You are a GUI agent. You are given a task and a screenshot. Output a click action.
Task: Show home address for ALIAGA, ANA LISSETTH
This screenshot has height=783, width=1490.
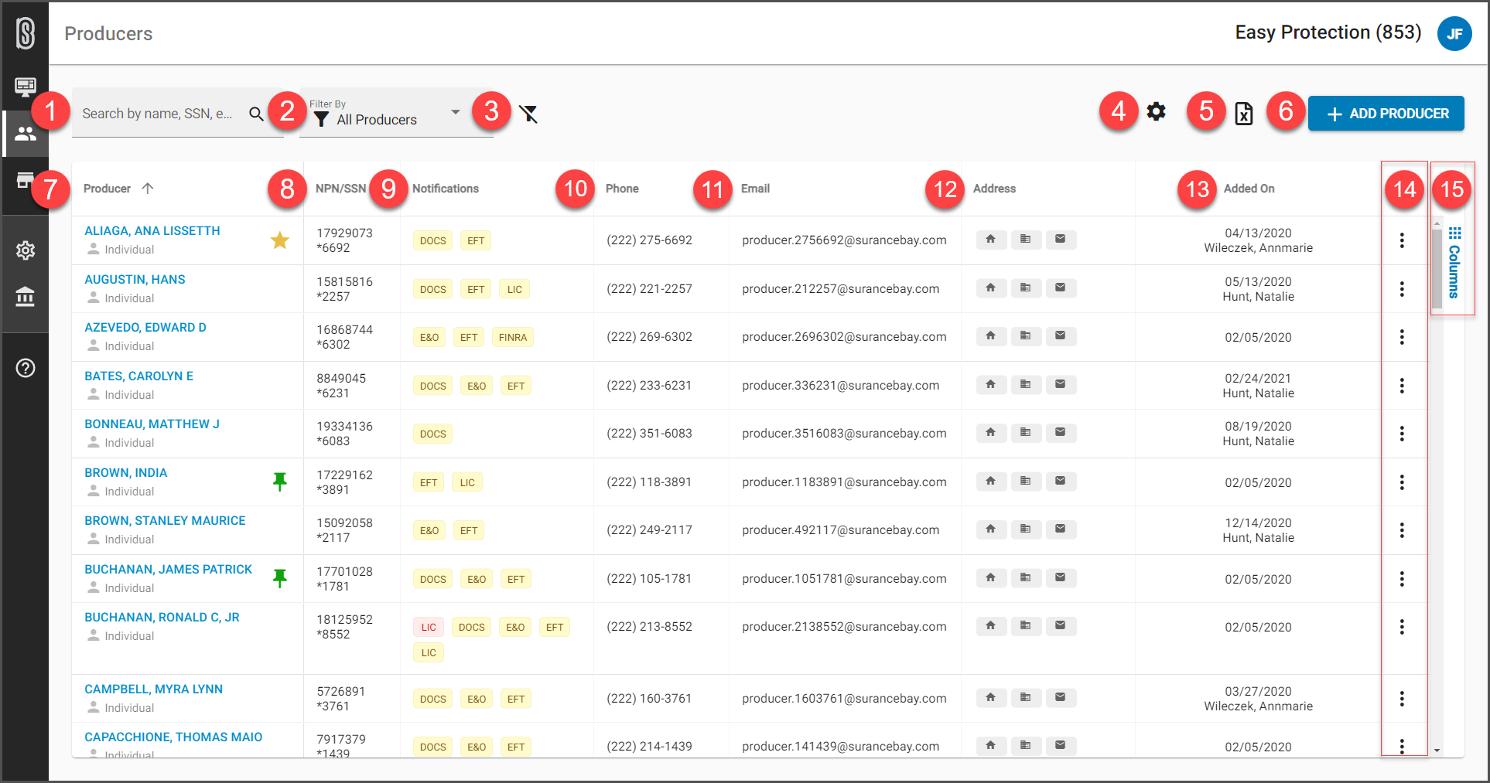[991, 240]
